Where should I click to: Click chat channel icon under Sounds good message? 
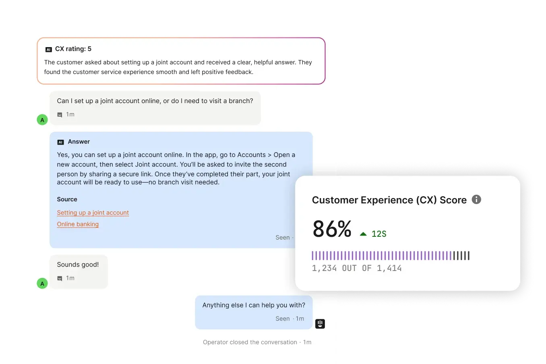(x=60, y=278)
